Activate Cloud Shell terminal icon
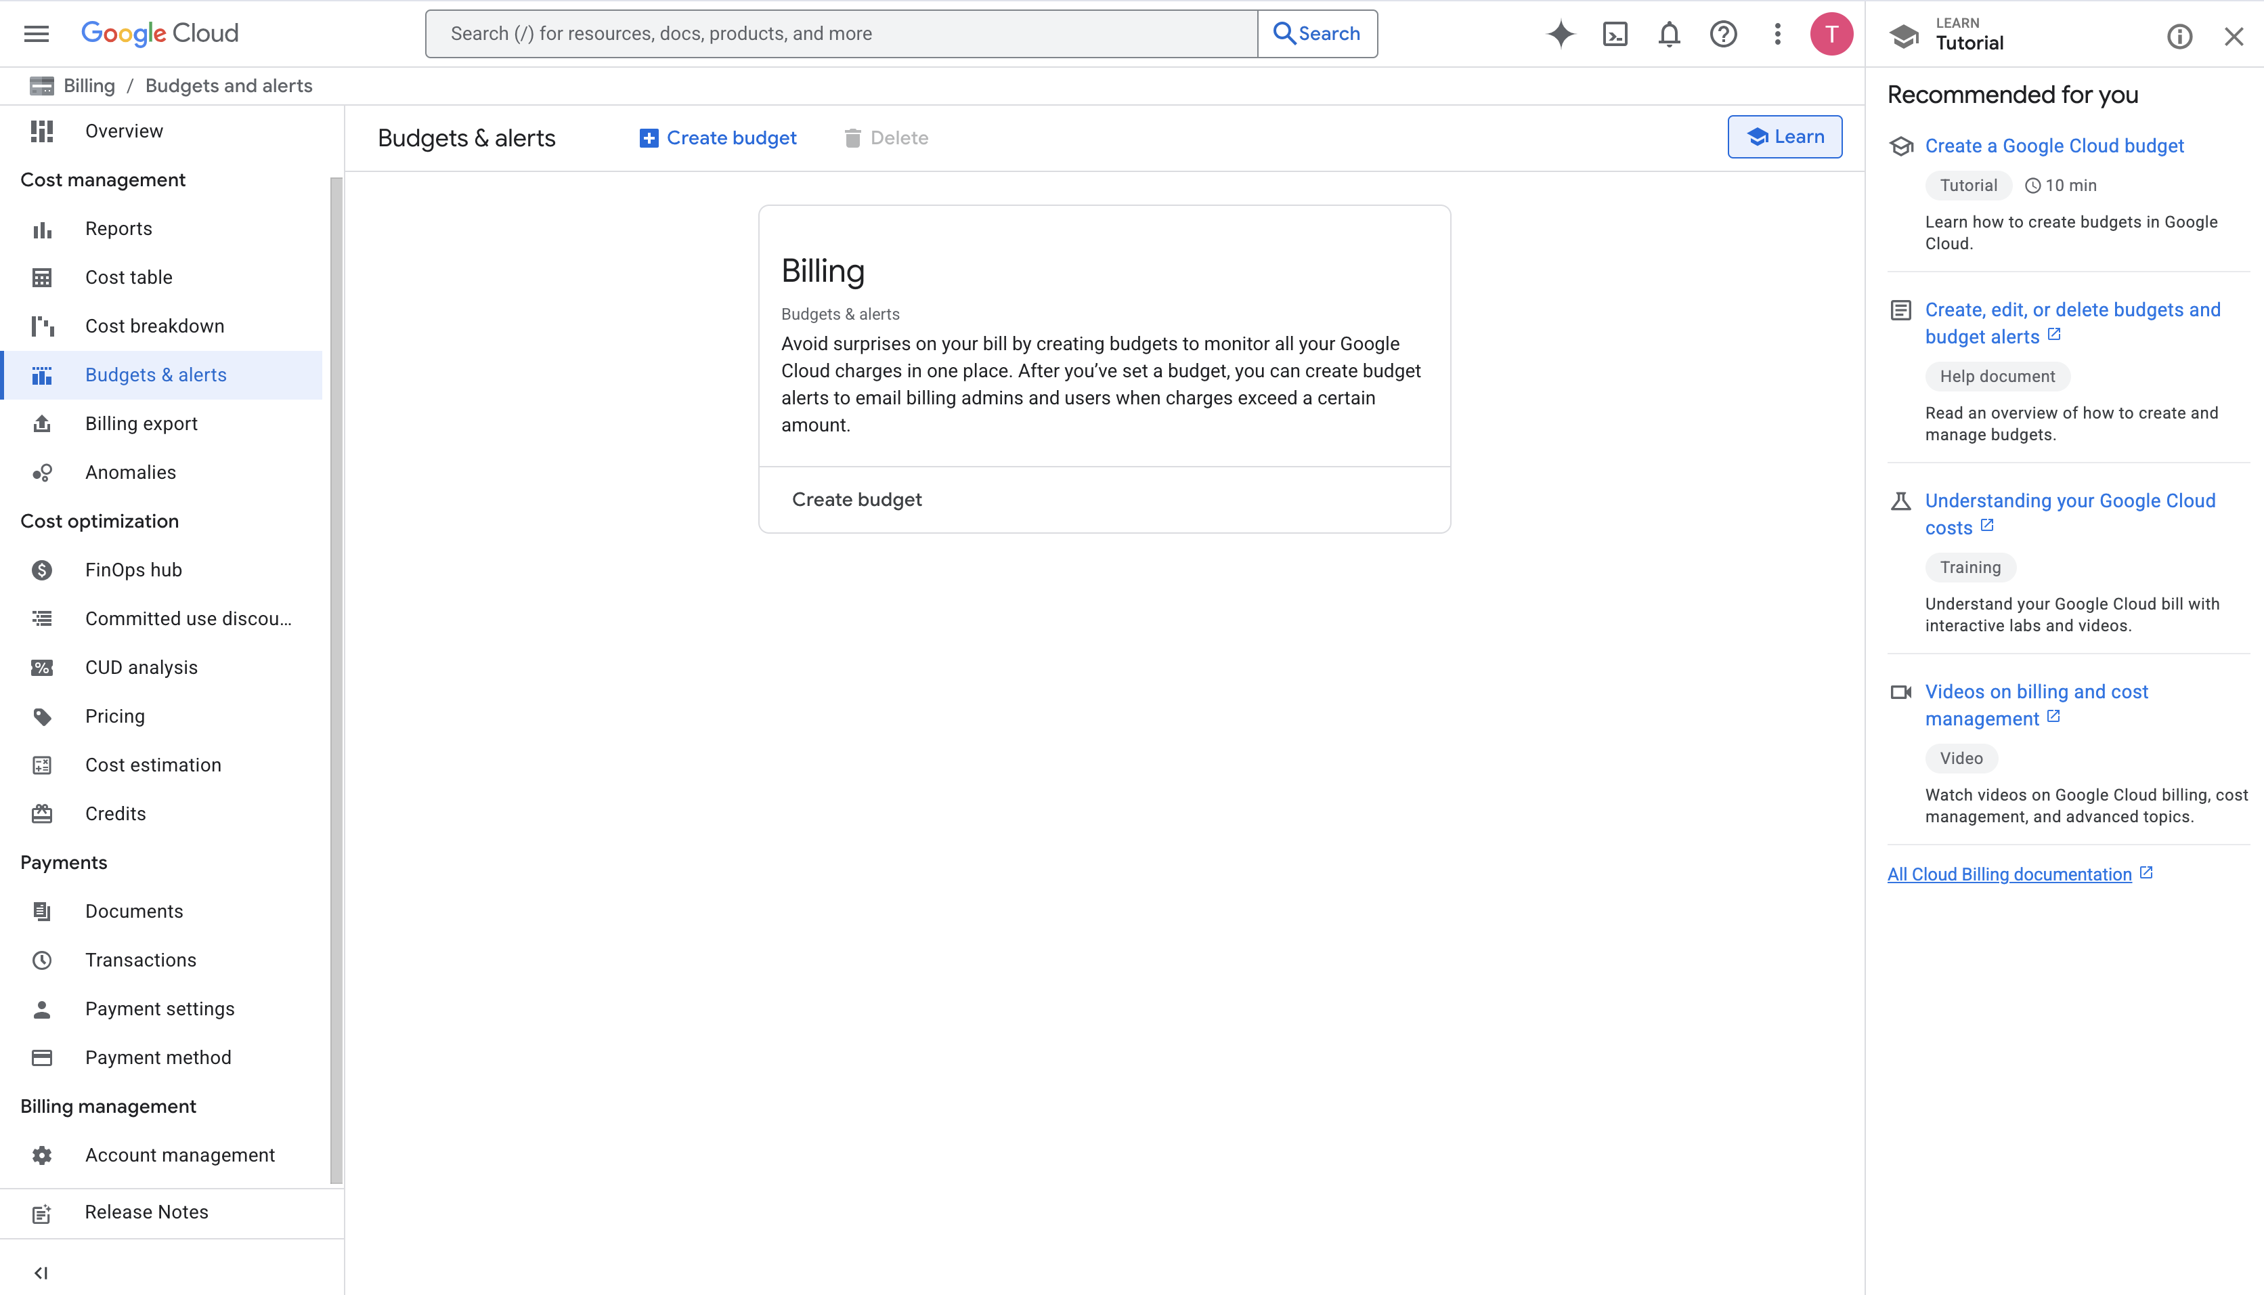This screenshot has width=2264, height=1295. pos(1614,34)
